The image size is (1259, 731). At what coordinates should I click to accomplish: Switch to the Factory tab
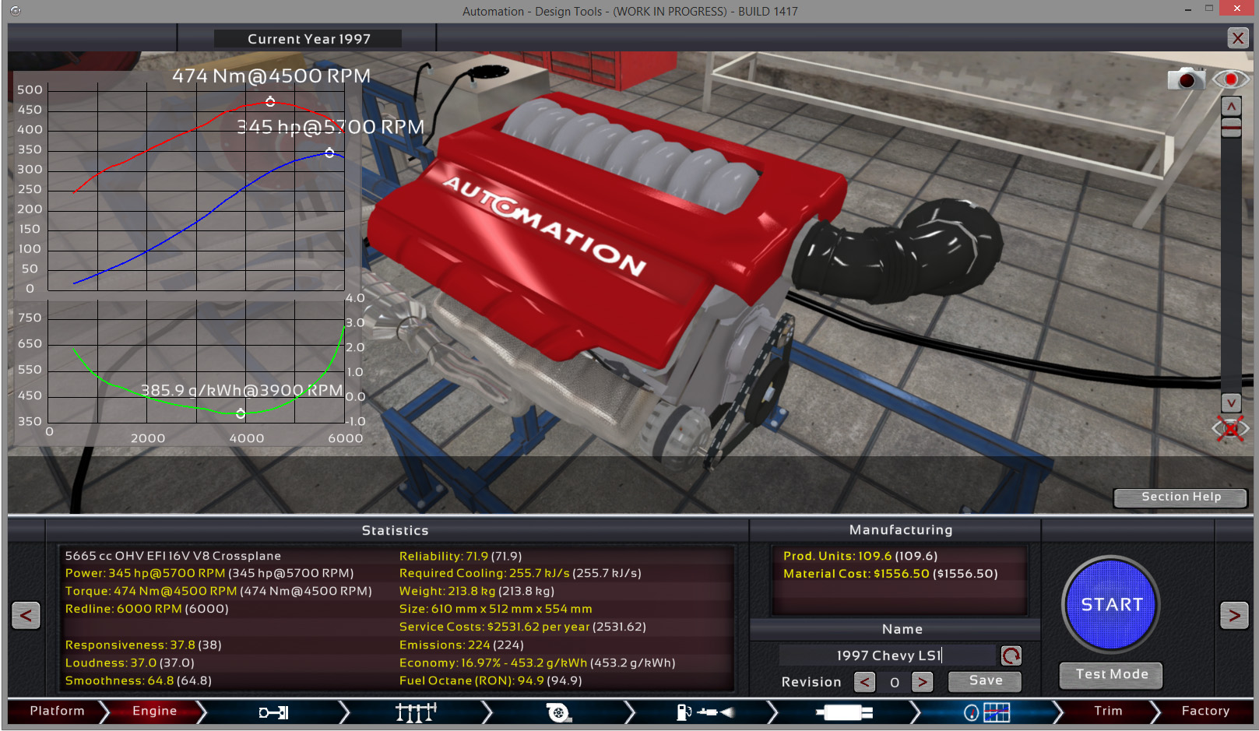[x=1205, y=712]
